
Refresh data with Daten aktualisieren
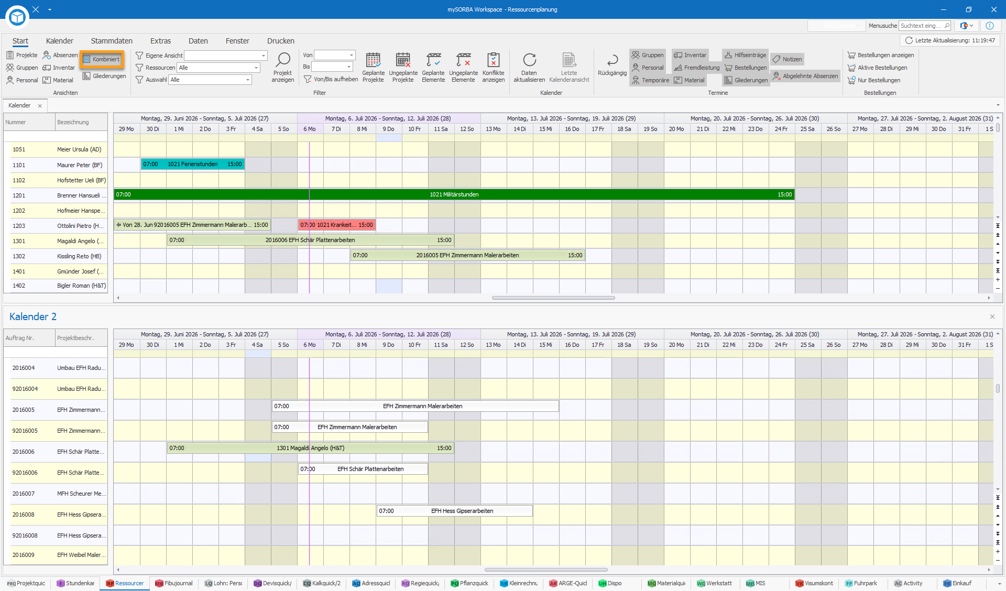(529, 67)
